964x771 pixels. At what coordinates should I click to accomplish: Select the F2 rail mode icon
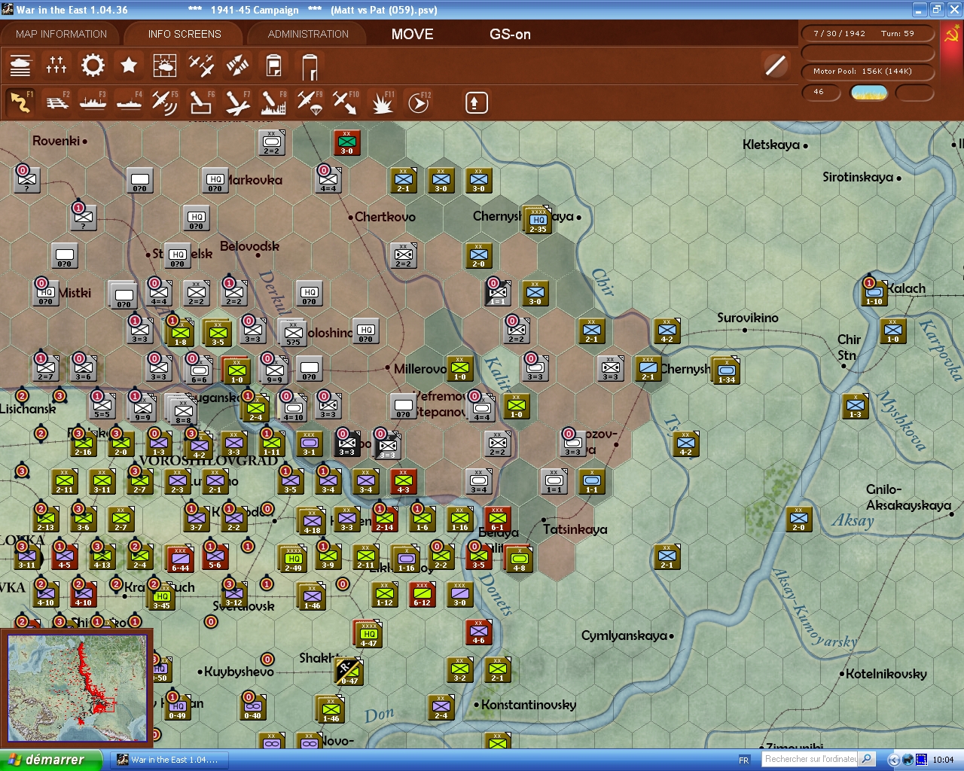[x=56, y=102]
